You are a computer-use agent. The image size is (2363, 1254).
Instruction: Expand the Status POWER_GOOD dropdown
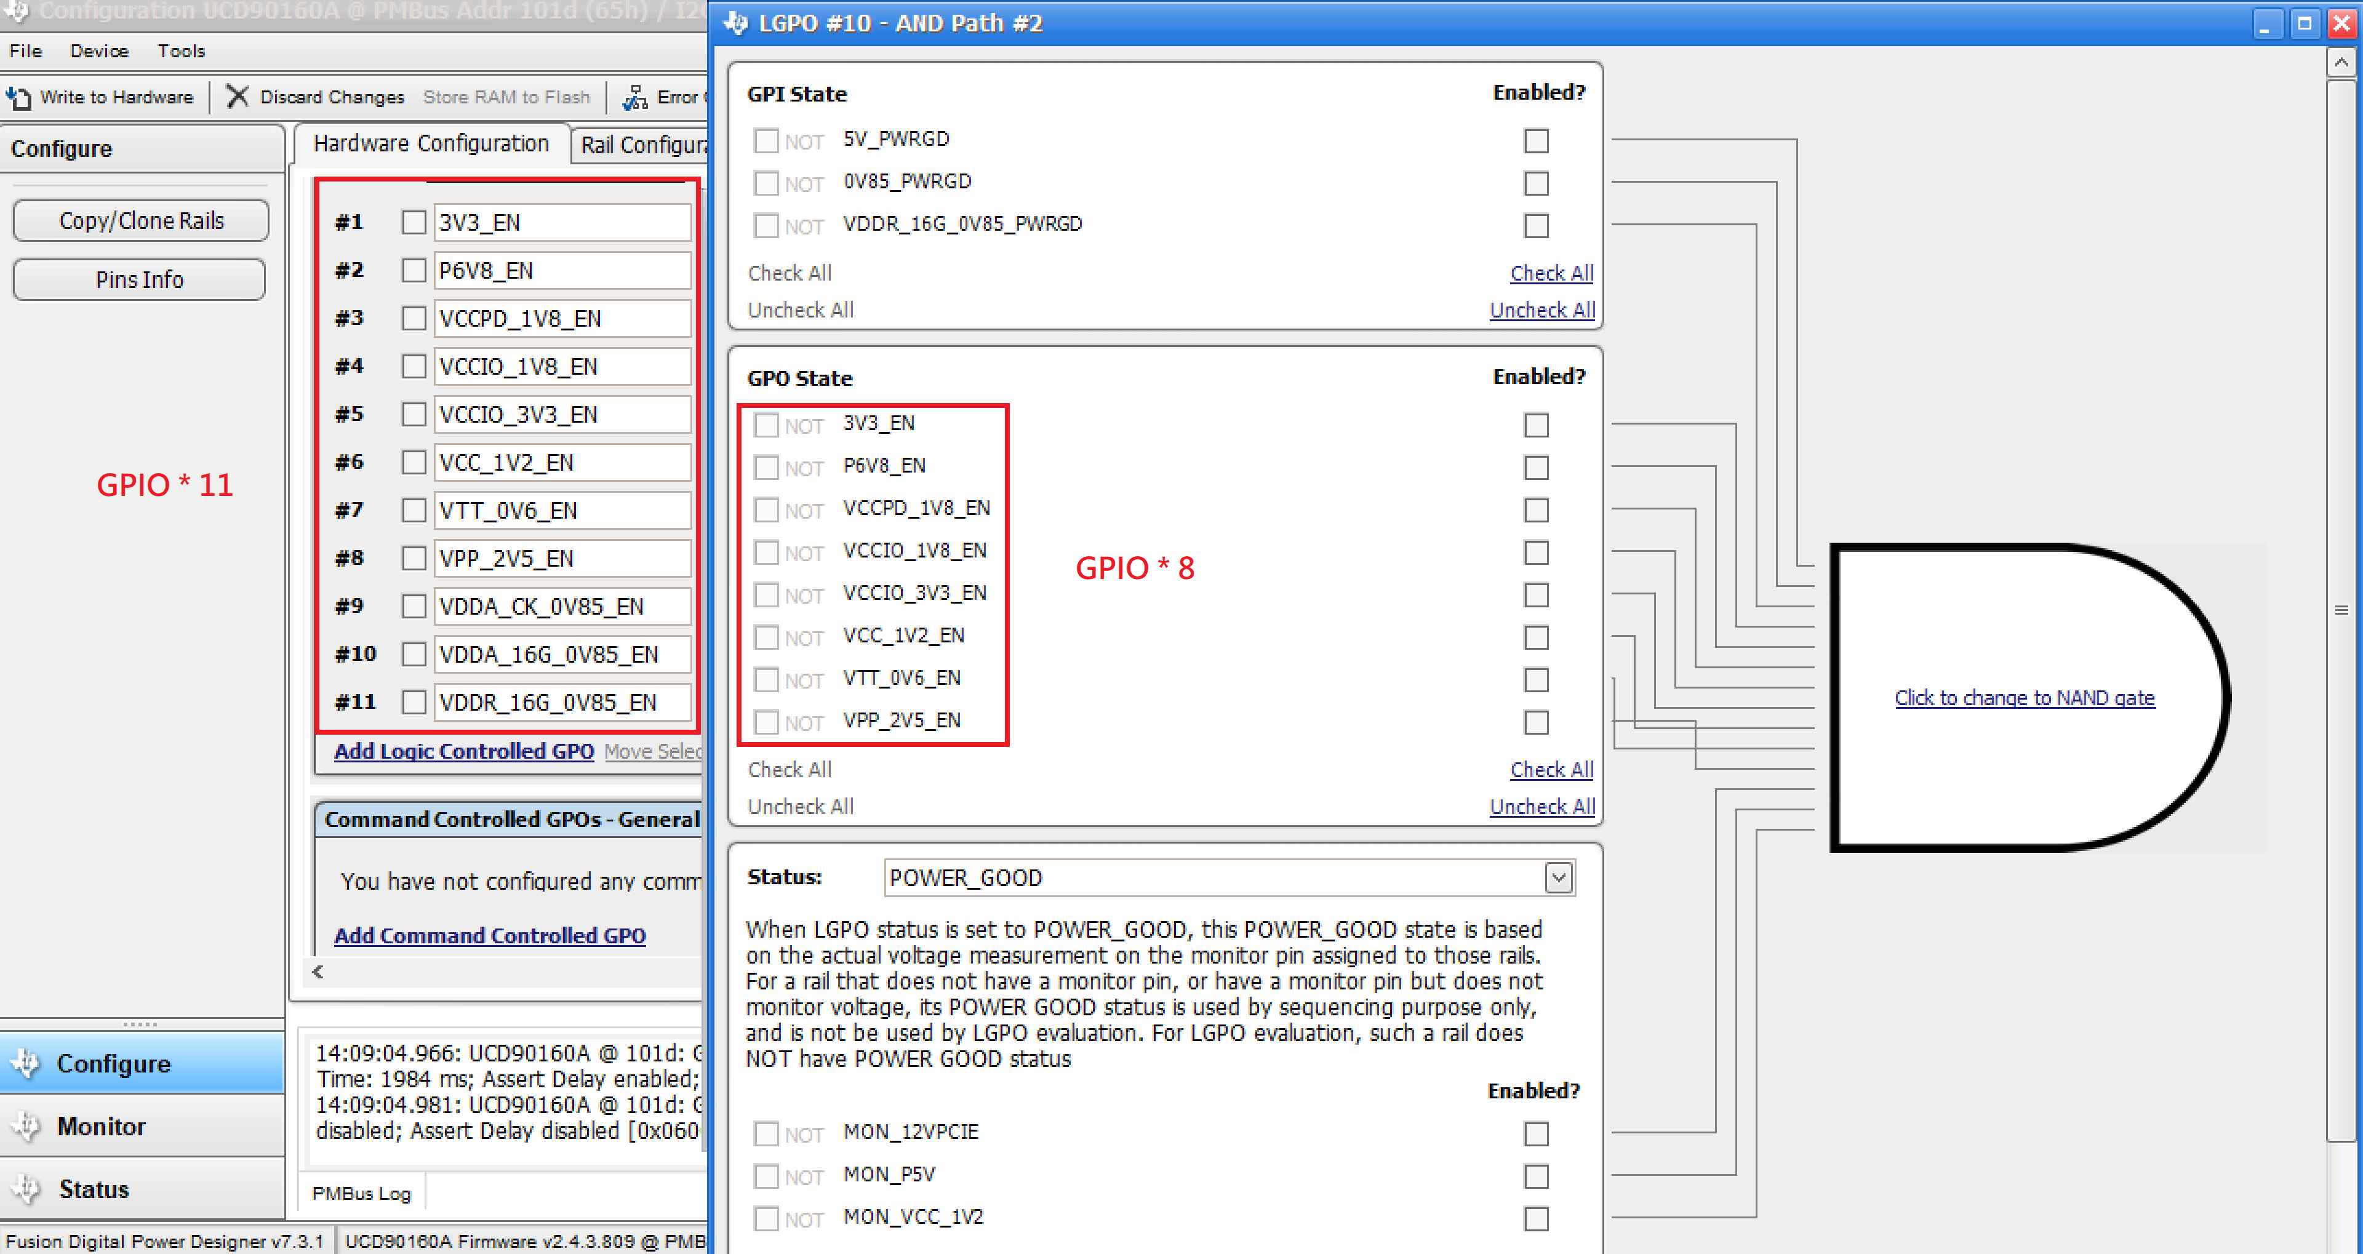coord(1557,878)
